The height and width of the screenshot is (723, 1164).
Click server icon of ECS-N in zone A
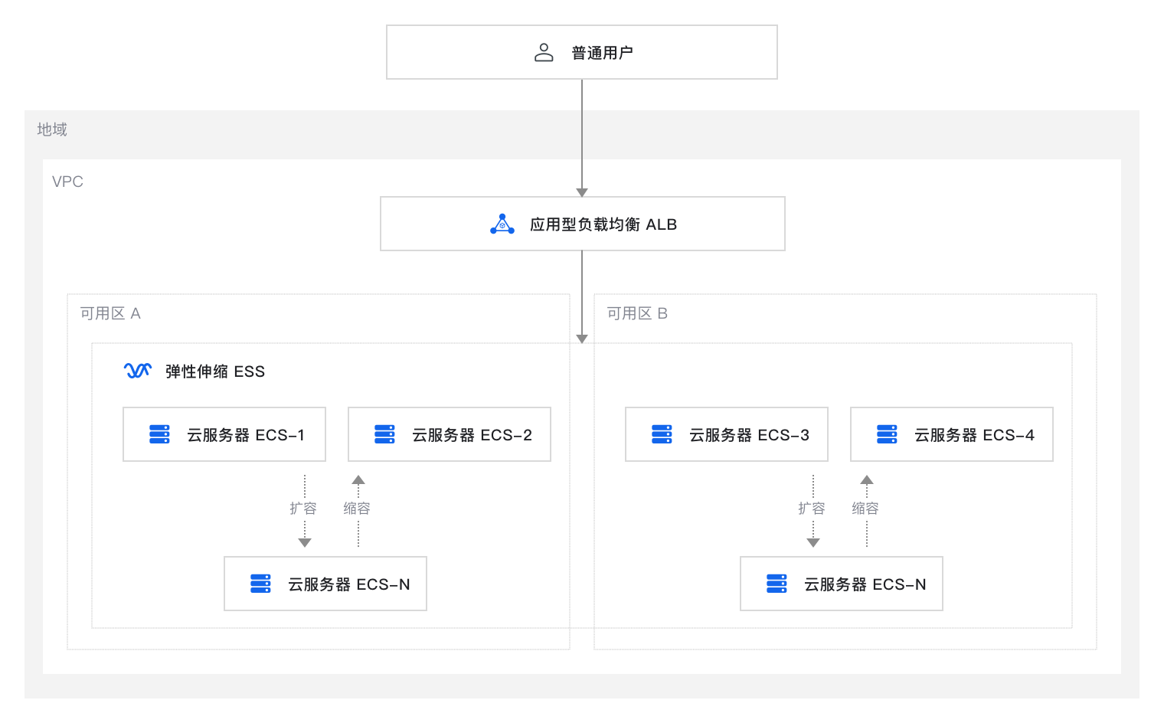click(x=260, y=584)
